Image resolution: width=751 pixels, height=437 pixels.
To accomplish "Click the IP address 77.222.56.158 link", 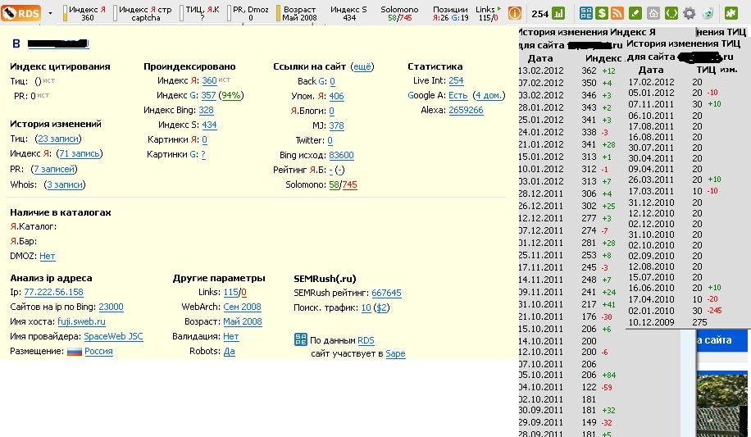I will click(x=53, y=292).
